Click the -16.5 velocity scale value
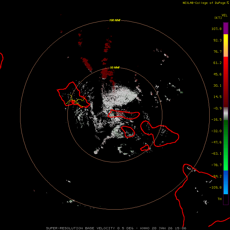 tap(216, 120)
